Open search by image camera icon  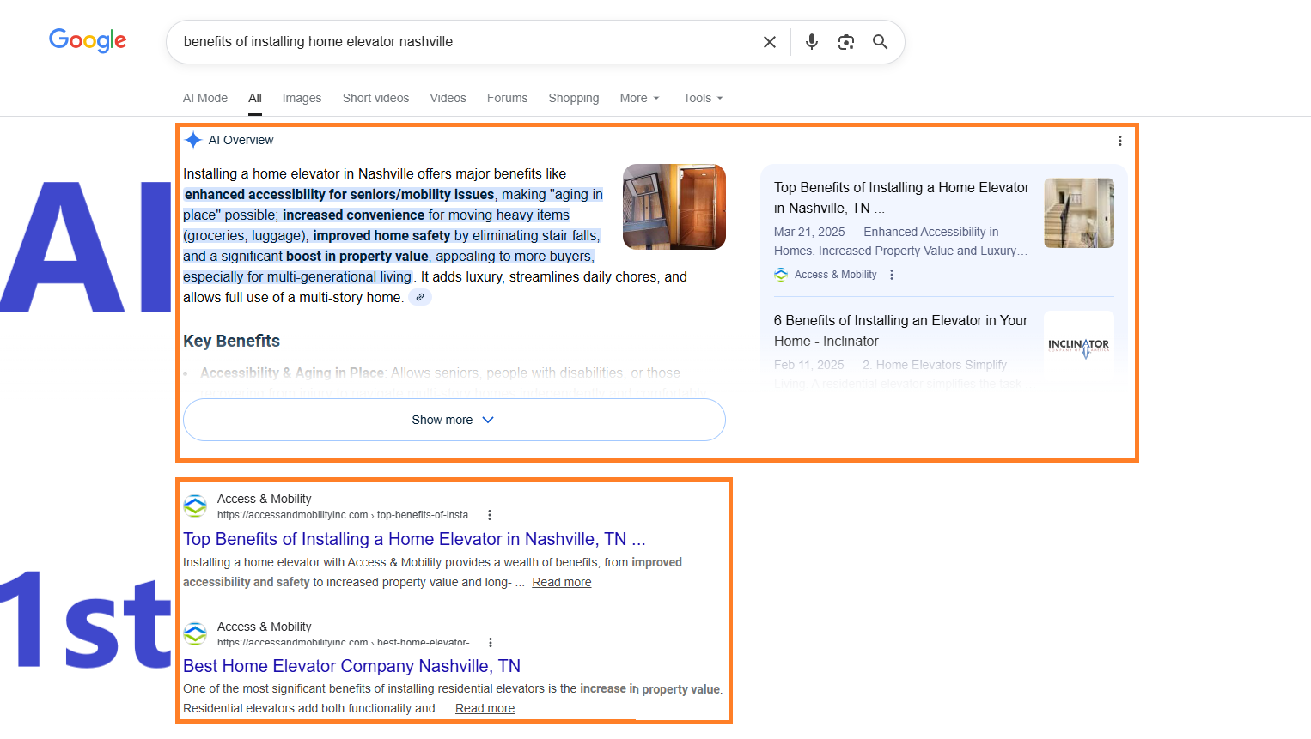(x=846, y=42)
